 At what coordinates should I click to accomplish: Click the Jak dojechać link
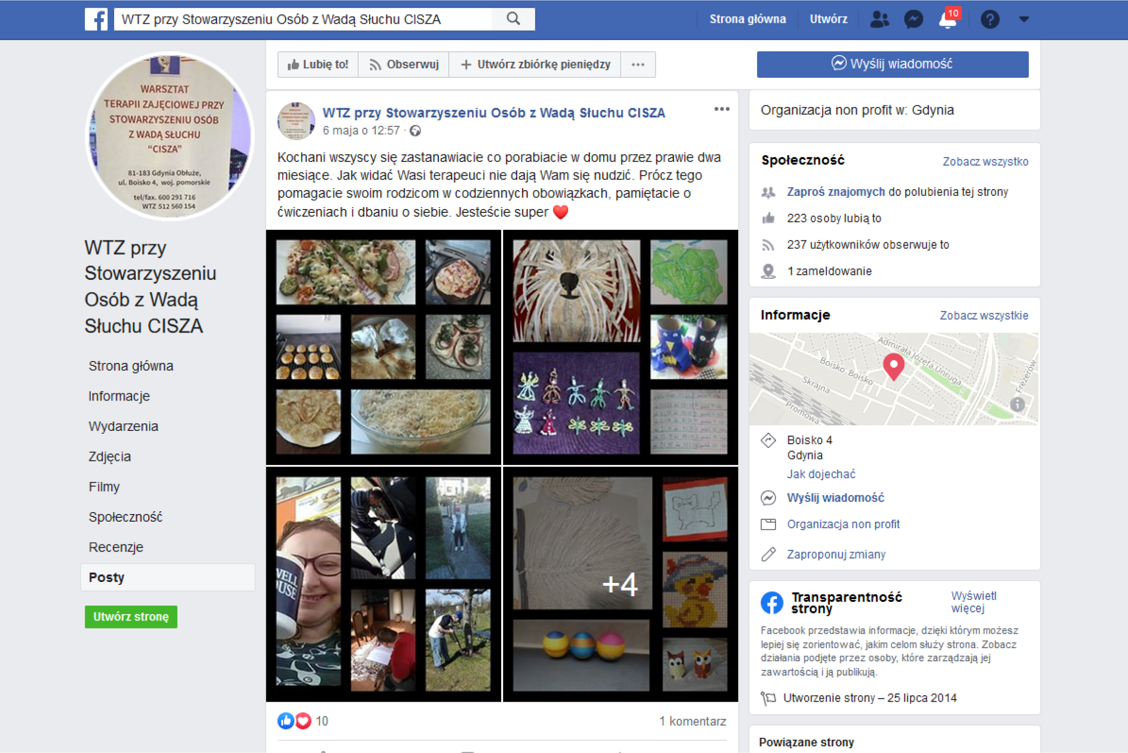(x=821, y=474)
